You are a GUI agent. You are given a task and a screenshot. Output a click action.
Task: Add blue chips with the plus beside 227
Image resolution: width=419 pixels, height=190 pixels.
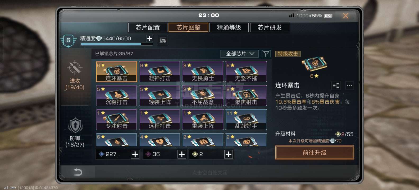pos(135,154)
